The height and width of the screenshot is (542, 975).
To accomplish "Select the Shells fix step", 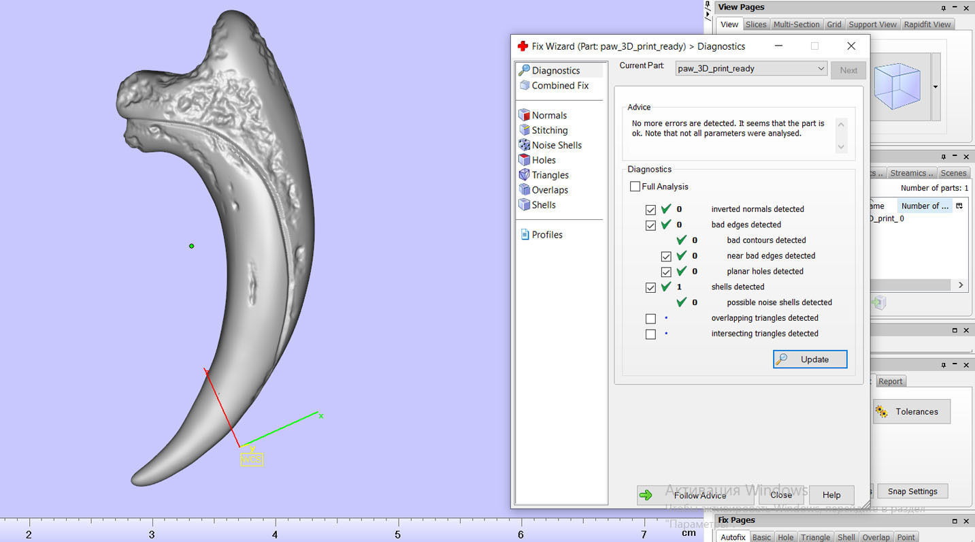I will (x=538, y=205).
